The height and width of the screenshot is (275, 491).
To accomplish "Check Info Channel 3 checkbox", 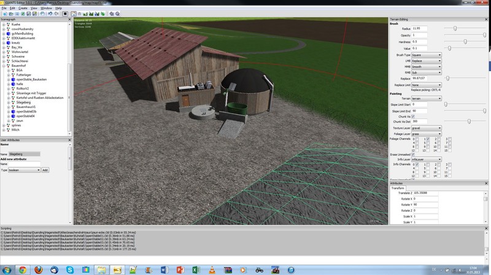I will point(450,165).
